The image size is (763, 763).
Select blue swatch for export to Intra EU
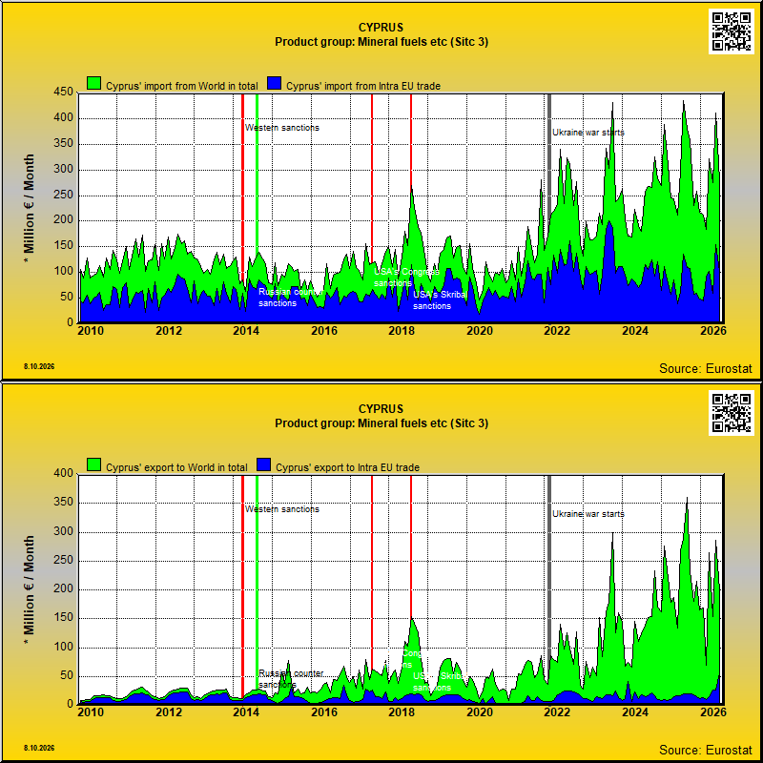tap(264, 464)
